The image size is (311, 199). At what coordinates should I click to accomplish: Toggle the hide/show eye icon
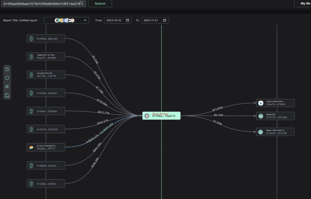coord(7,86)
